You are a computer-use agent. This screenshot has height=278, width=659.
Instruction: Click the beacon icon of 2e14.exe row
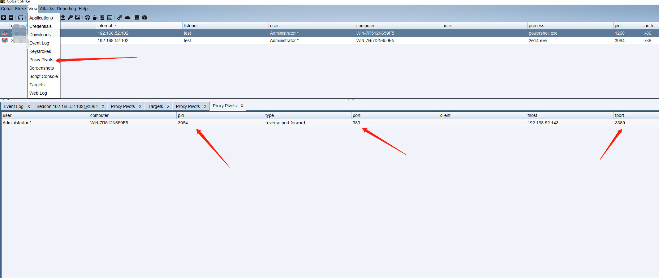5,41
